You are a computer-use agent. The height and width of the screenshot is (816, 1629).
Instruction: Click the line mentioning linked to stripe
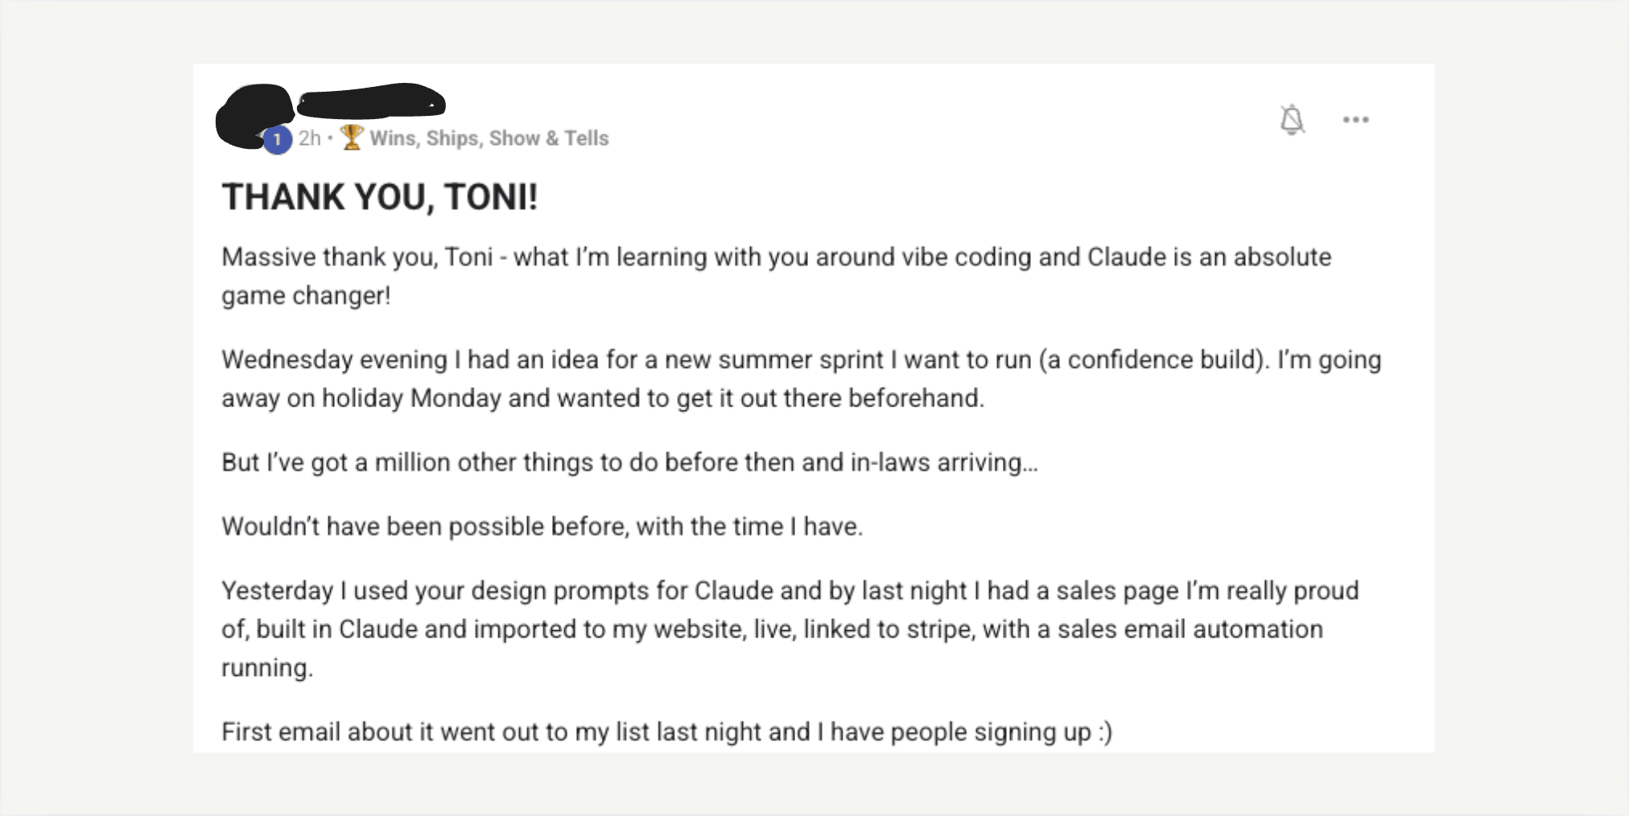point(772,629)
